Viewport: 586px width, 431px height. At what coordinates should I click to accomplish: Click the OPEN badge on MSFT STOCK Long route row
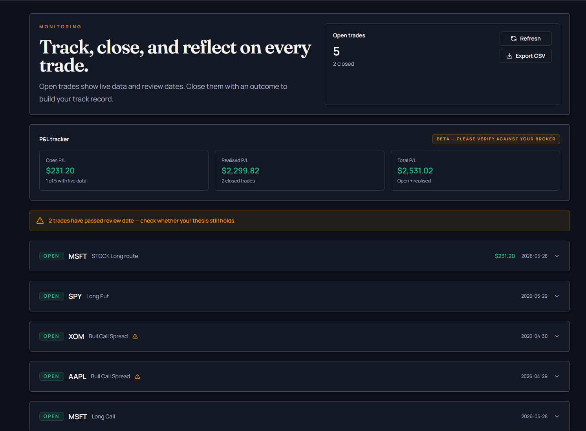point(51,256)
